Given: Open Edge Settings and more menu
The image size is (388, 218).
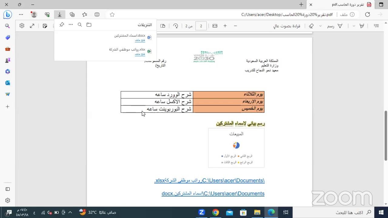Looking at the screenshot, I should pos(21,14).
